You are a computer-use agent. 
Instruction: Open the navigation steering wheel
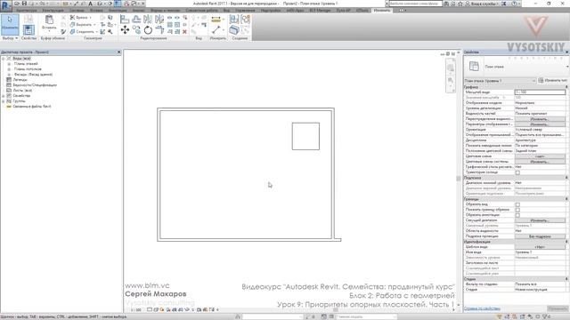point(451,68)
